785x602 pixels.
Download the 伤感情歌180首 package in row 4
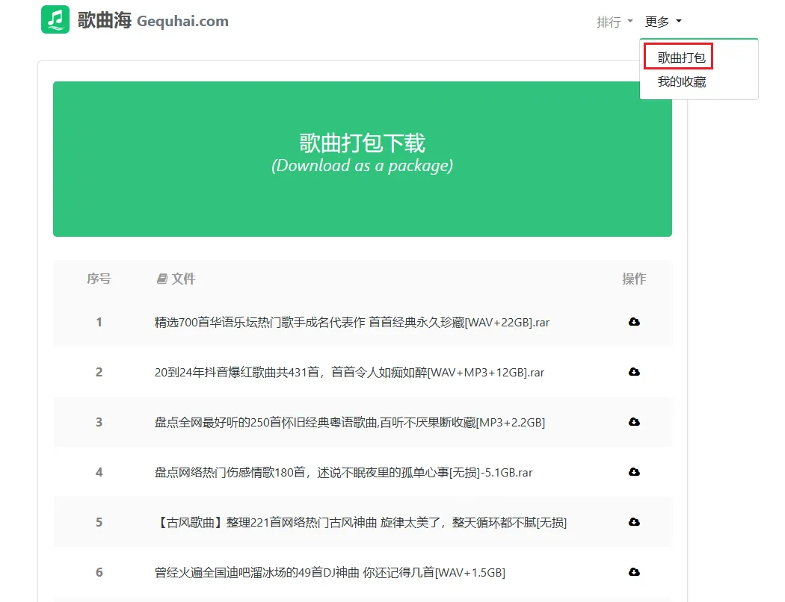point(634,471)
